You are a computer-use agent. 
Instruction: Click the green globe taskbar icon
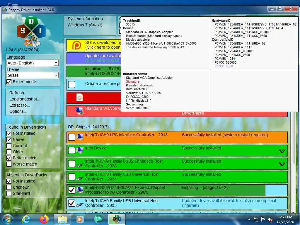point(98,219)
